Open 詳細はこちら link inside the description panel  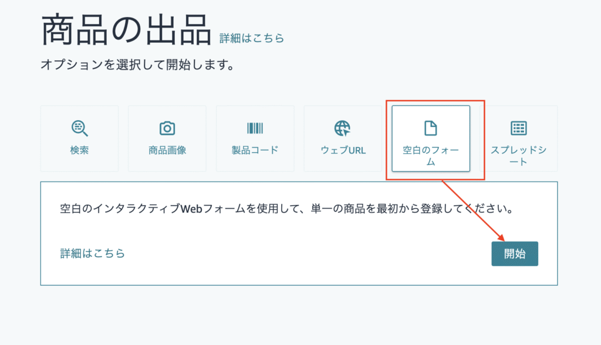(x=93, y=254)
